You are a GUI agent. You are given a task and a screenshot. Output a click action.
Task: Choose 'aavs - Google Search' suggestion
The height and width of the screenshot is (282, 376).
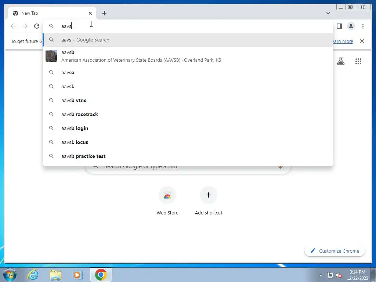coord(188,40)
